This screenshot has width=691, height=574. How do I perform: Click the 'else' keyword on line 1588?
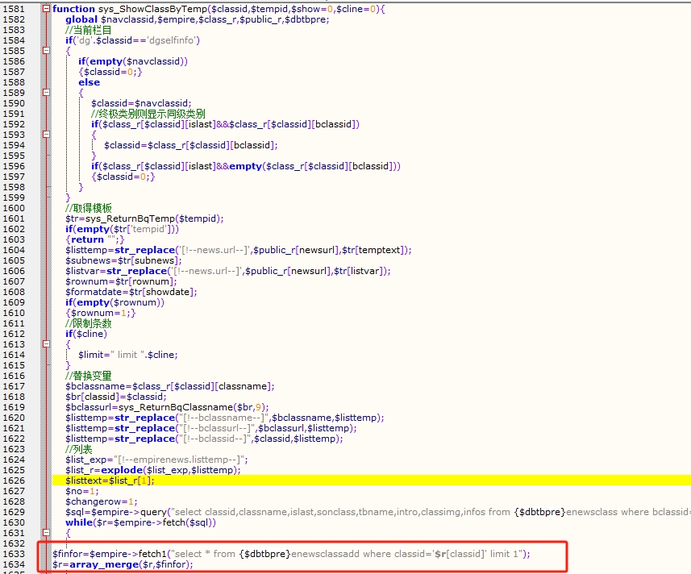(x=89, y=82)
